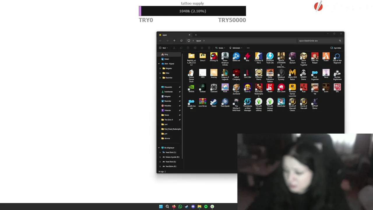Open DAEMON Tools Lite shortcut

tap(270, 58)
